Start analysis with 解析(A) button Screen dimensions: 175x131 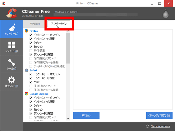coord(86,115)
